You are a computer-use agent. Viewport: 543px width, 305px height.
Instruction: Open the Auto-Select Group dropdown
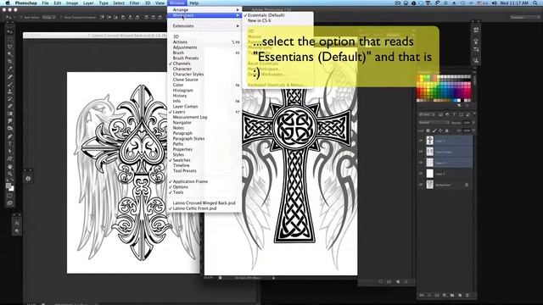click(x=48, y=17)
